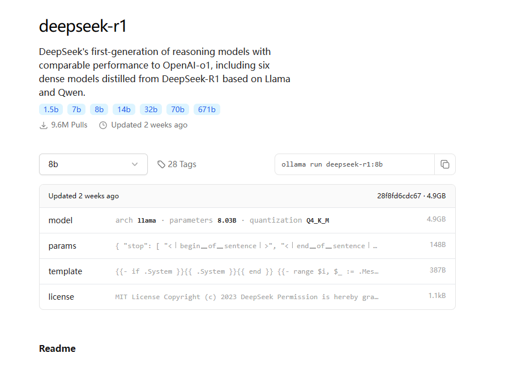Select the 8b tag pill
The image size is (505, 383).
99,109
